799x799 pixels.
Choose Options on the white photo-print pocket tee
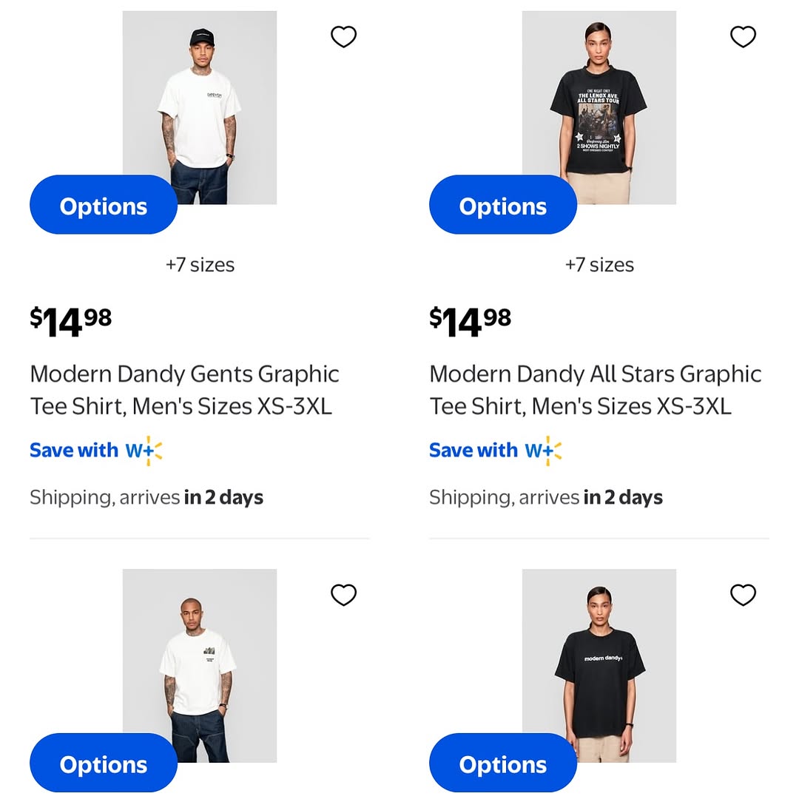pyautogui.click(x=104, y=764)
